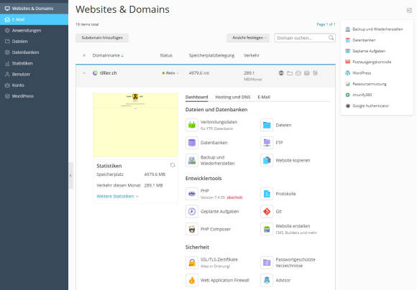Open the Website kopieren icon
This screenshot has width=417, height=290.
[x=267, y=160]
